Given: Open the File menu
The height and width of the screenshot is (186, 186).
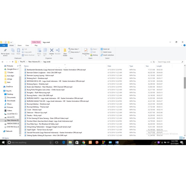Looking at the screenshot, I should coord(4,45).
